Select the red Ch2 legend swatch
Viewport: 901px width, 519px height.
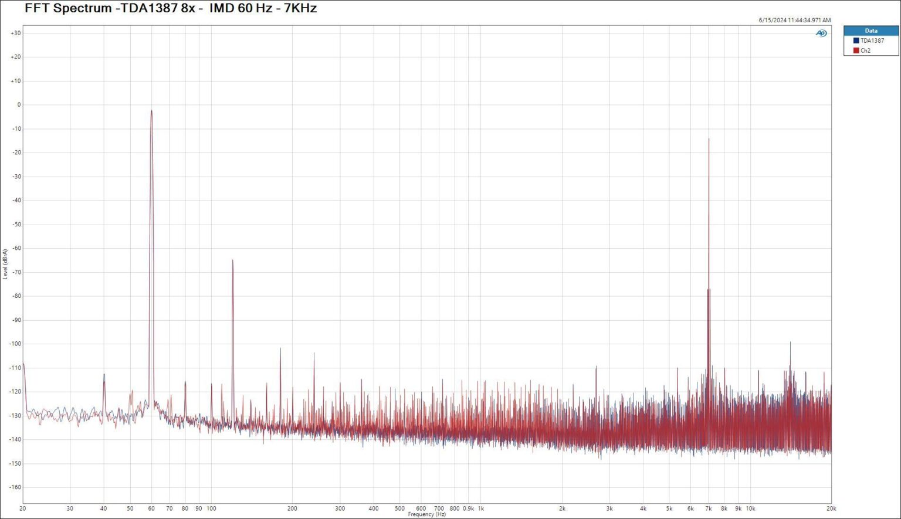pos(855,50)
